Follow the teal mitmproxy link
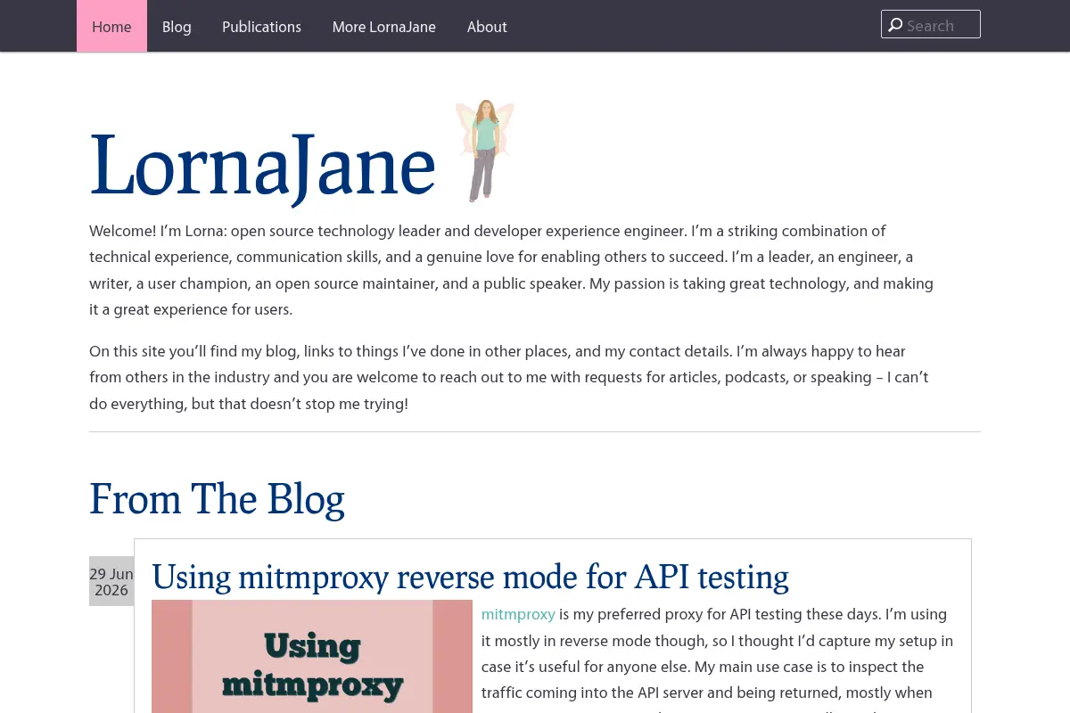 518,614
